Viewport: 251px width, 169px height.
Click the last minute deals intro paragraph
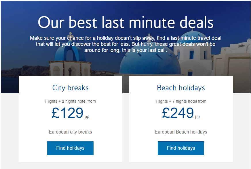point(126,44)
